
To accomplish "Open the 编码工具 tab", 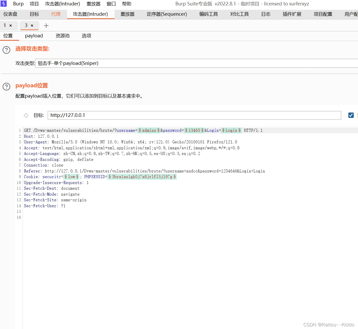I will [208, 14].
